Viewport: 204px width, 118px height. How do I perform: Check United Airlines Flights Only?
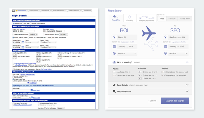click(39, 103)
